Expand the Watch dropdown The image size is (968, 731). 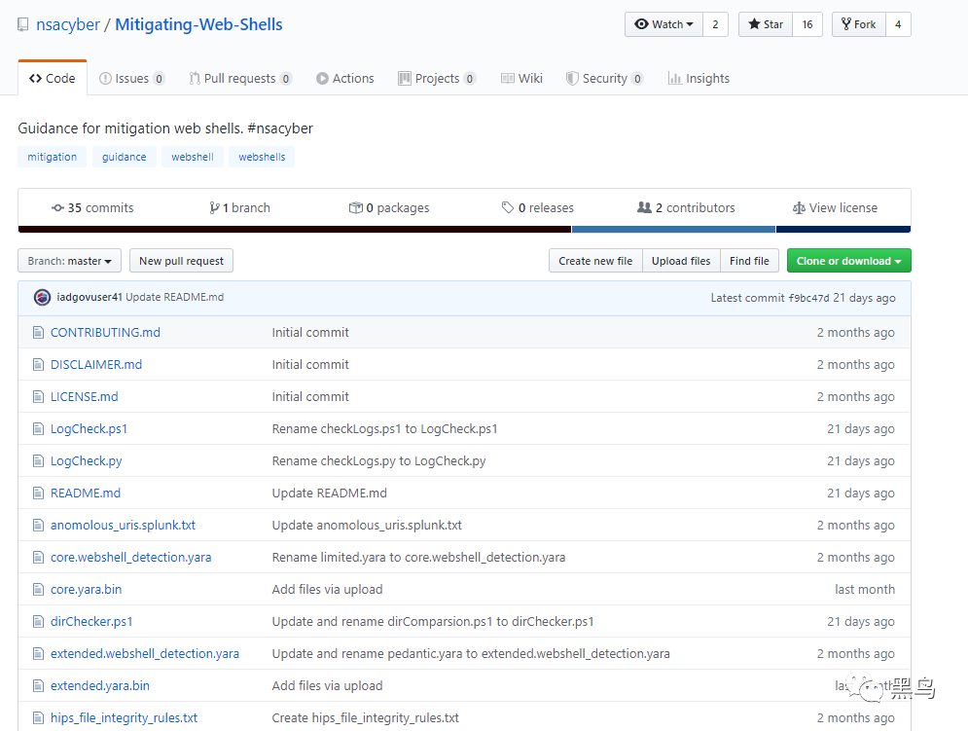point(663,24)
